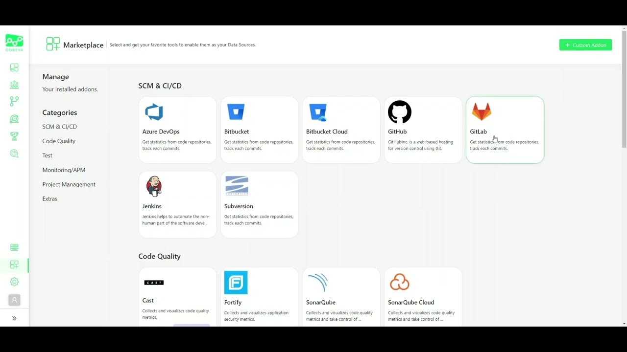Select the Extras category

coord(49,199)
